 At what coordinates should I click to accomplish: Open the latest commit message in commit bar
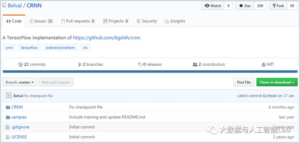coord(39,96)
